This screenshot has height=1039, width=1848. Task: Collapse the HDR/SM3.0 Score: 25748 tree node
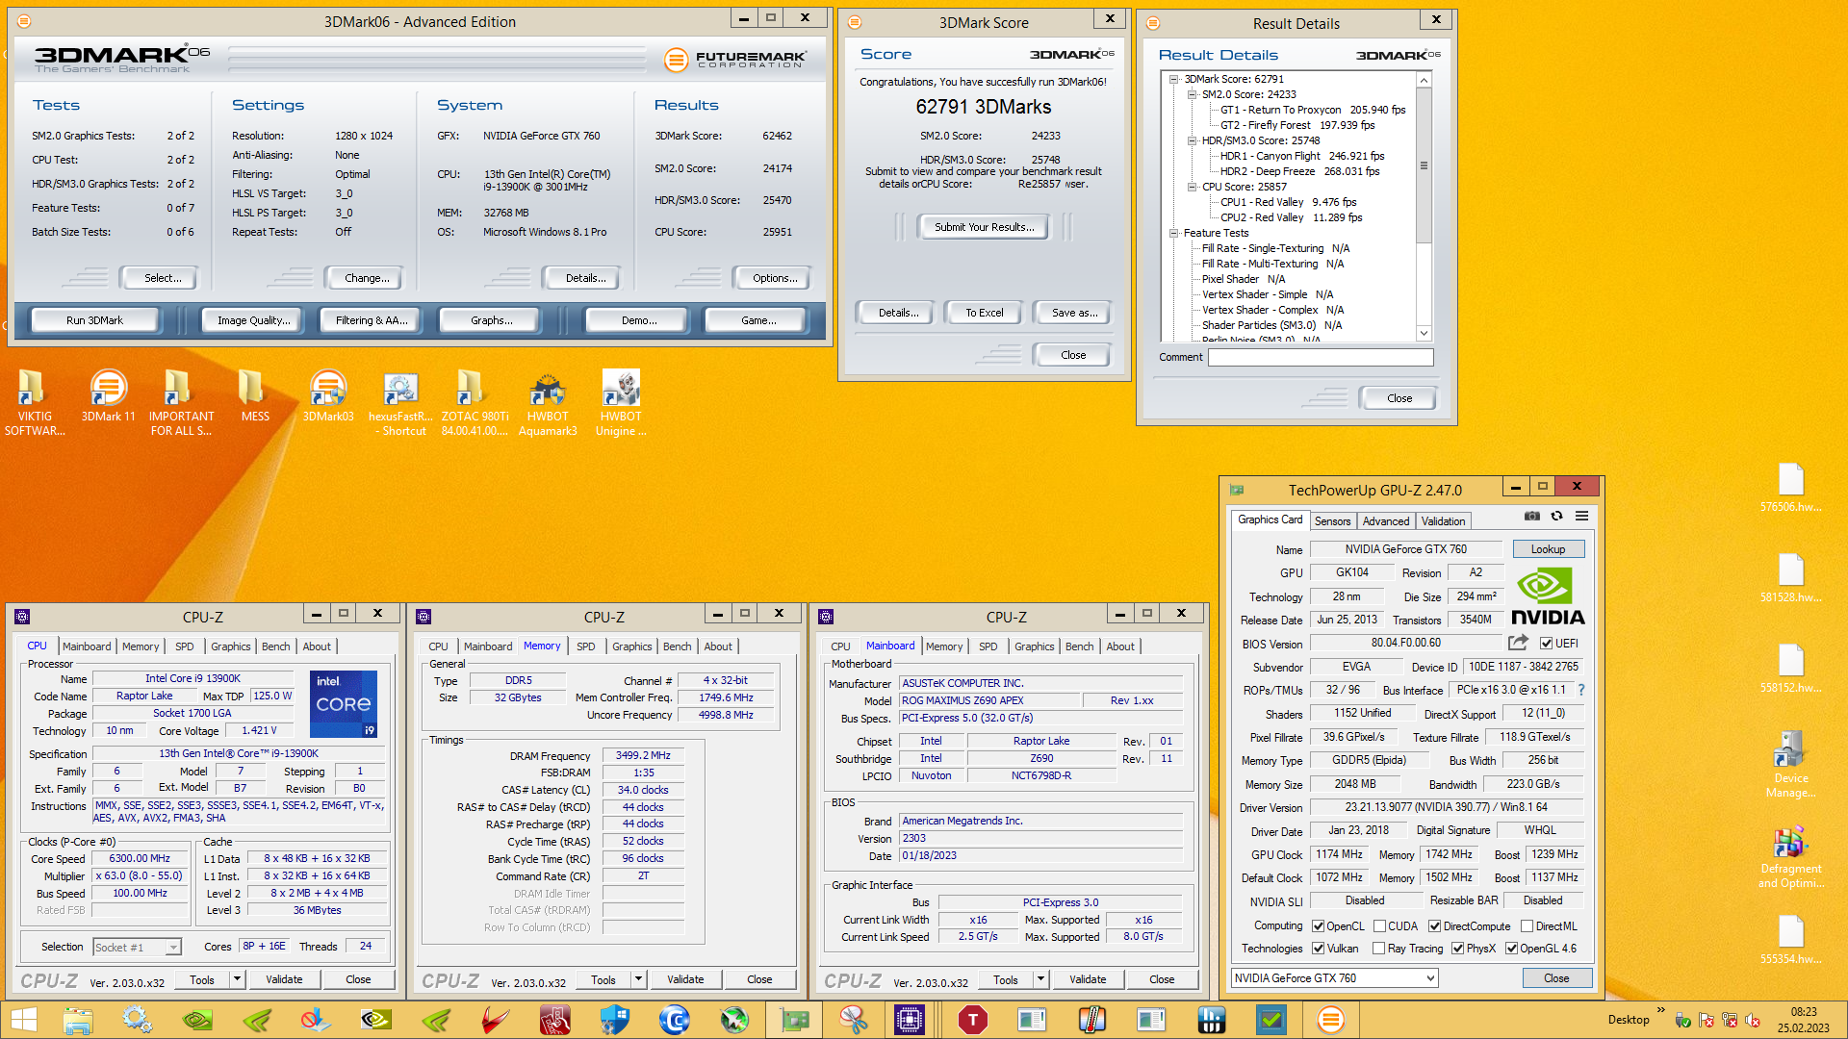tap(1192, 140)
